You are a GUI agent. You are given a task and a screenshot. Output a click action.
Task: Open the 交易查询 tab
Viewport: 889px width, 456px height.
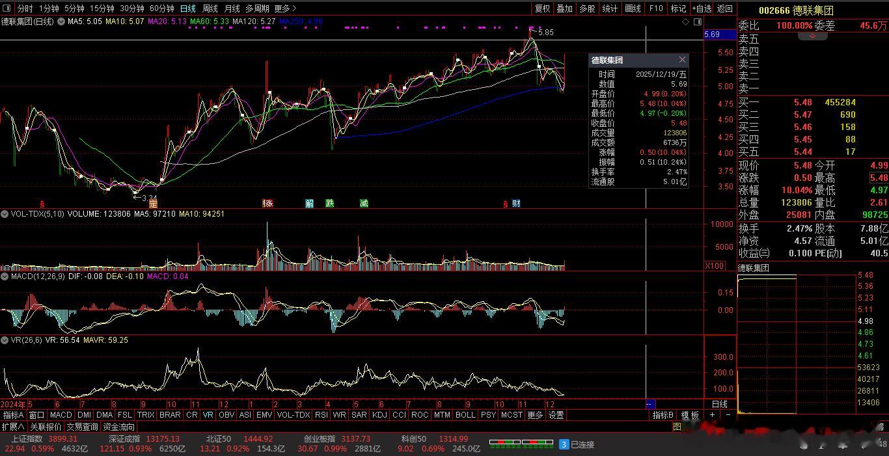pyautogui.click(x=82, y=427)
